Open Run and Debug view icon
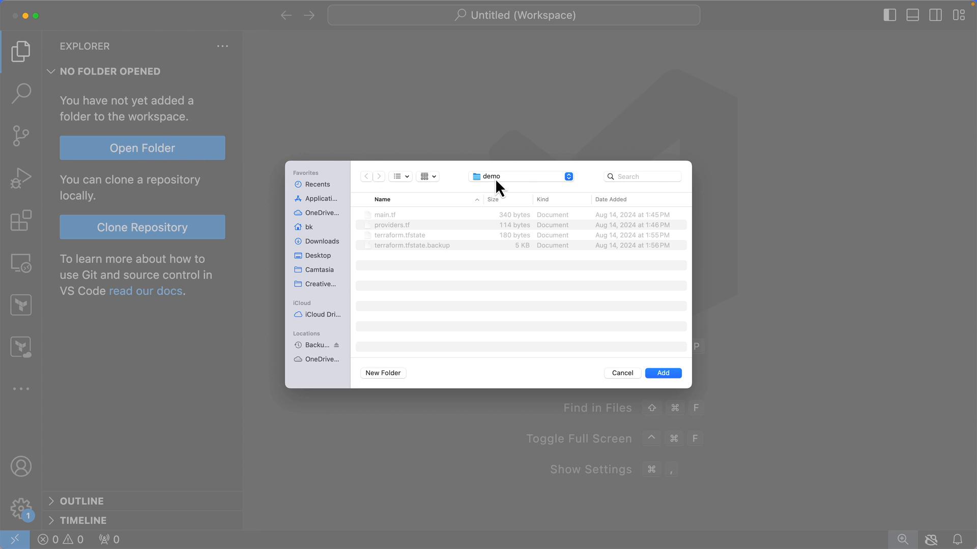Screen dimensions: 977x549 pyautogui.click(x=21, y=178)
